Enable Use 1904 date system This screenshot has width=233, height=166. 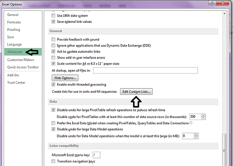click(x=53, y=15)
